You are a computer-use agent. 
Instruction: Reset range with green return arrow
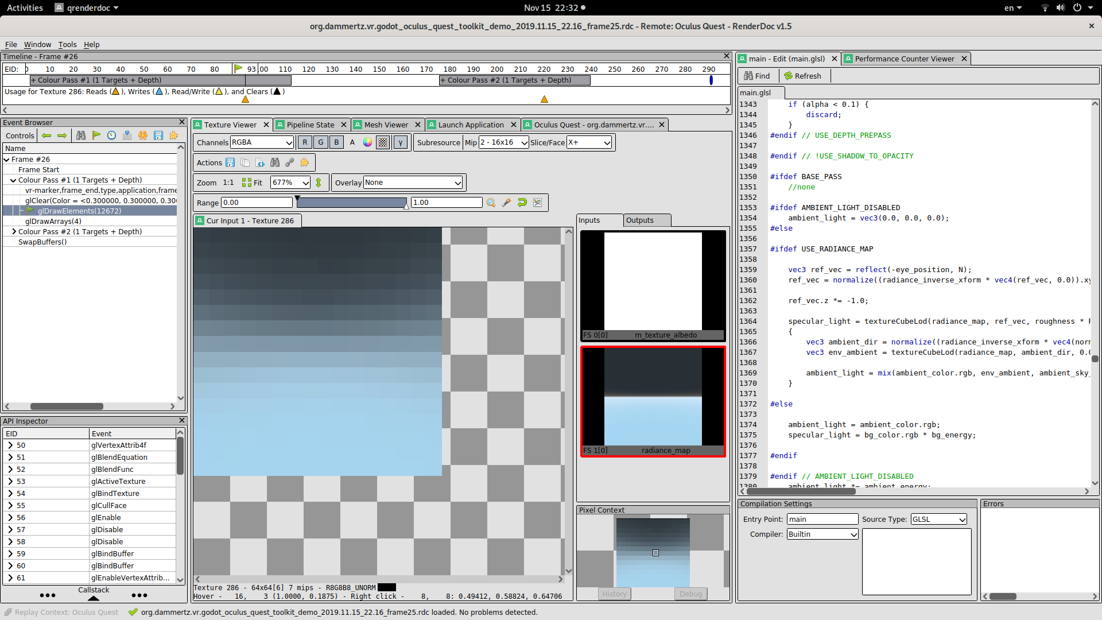[x=522, y=203]
